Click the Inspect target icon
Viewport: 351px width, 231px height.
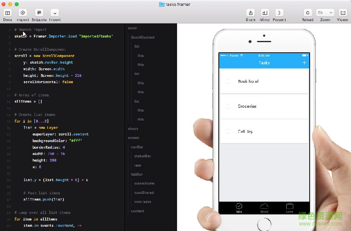(x=23, y=13)
